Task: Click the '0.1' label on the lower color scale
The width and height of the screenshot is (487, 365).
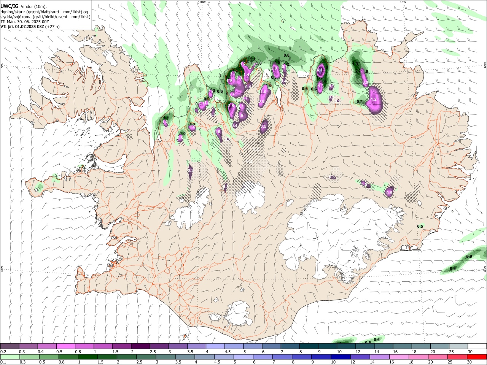Action: (x=3, y=362)
